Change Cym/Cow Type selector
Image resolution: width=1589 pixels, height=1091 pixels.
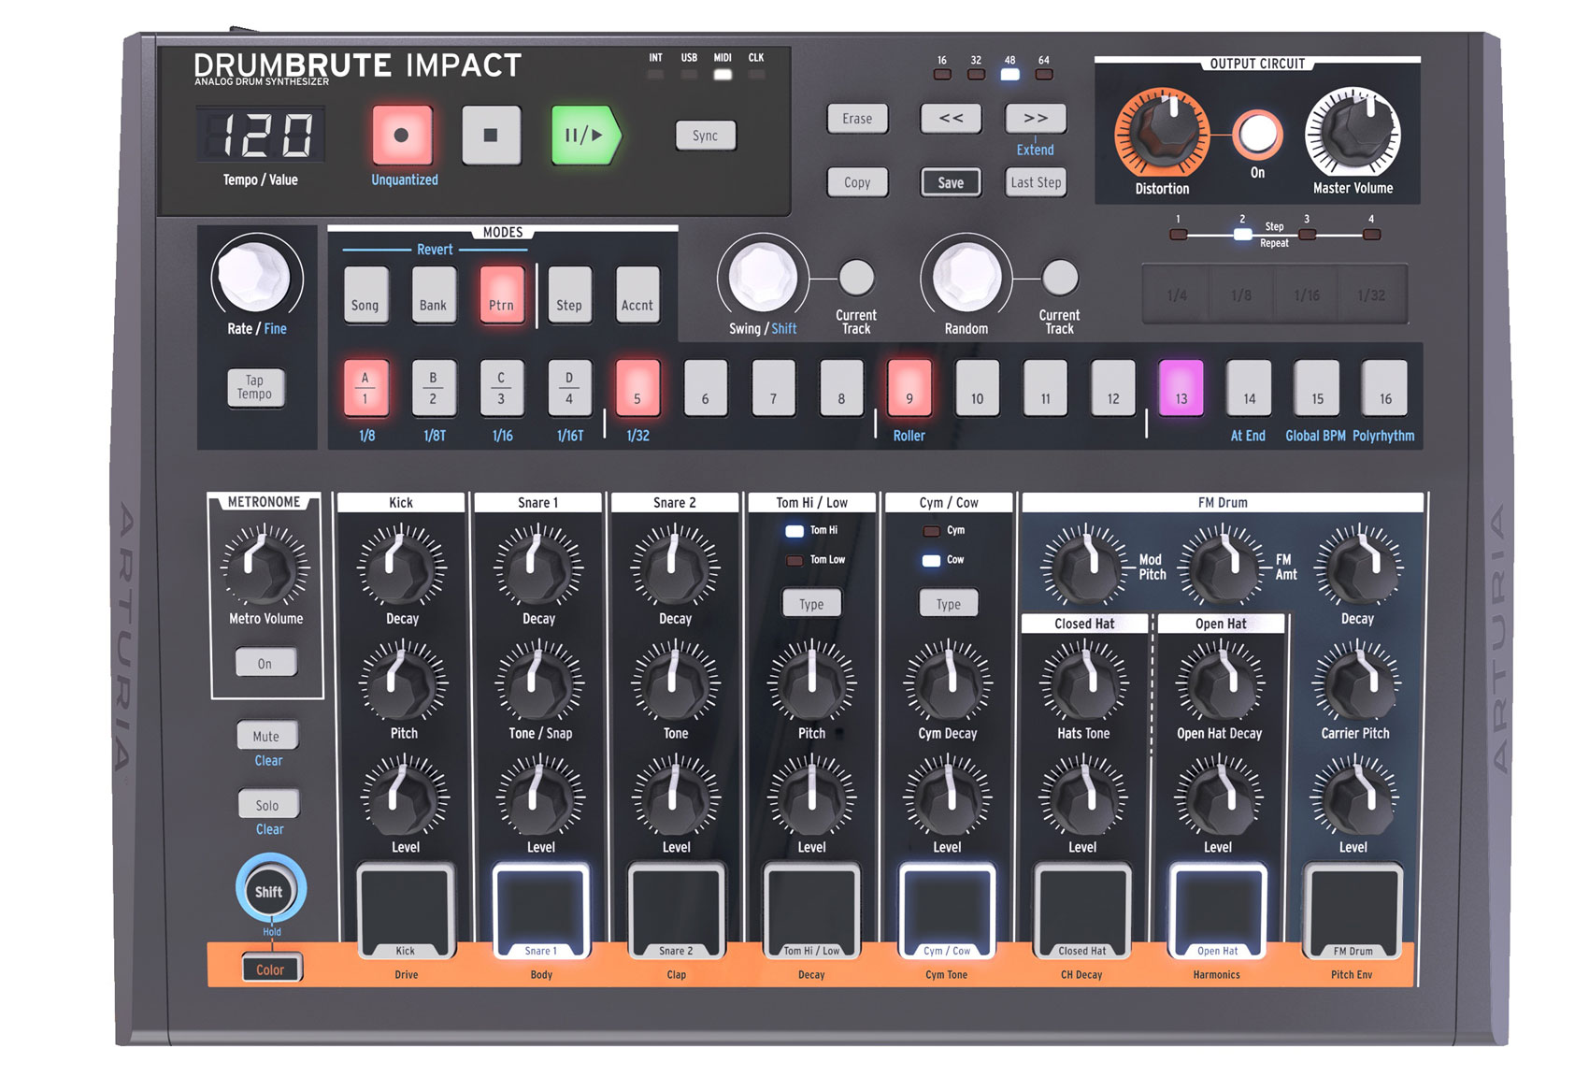tap(948, 604)
